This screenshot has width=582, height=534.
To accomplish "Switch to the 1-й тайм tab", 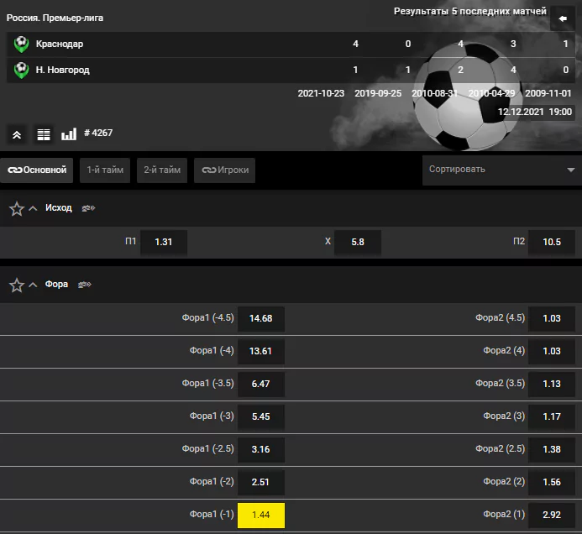I will tap(105, 170).
